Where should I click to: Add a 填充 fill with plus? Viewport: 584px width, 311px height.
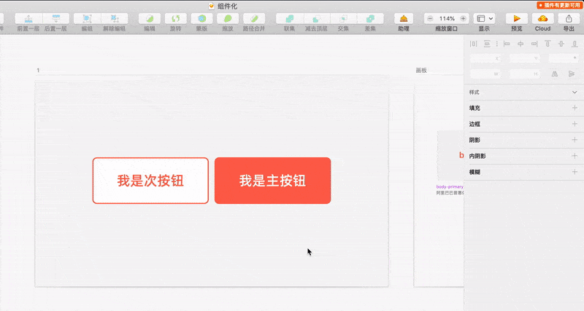tap(575, 108)
